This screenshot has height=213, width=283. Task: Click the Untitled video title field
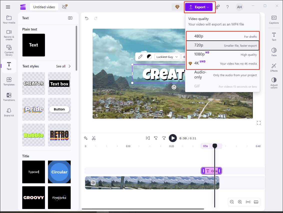[44, 7]
